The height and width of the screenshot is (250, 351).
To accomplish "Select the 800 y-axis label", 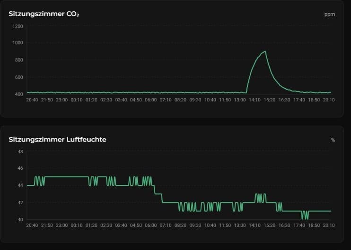I will [x=19, y=60].
